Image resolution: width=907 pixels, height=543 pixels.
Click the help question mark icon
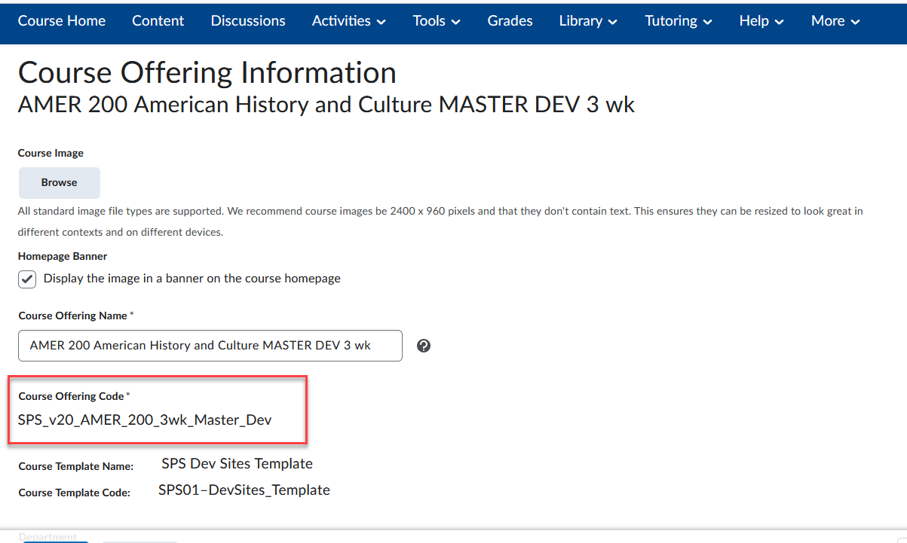(x=424, y=345)
